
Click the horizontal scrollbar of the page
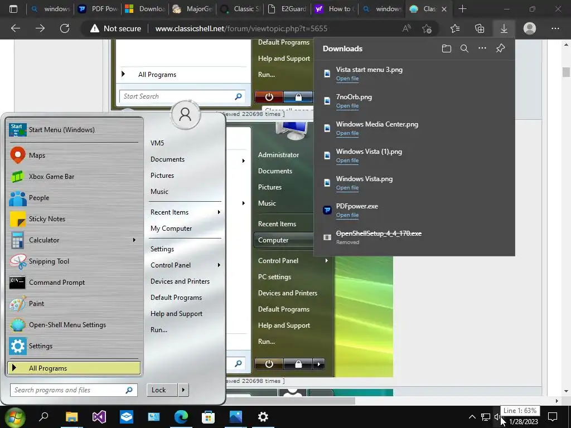click(x=291, y=401)
